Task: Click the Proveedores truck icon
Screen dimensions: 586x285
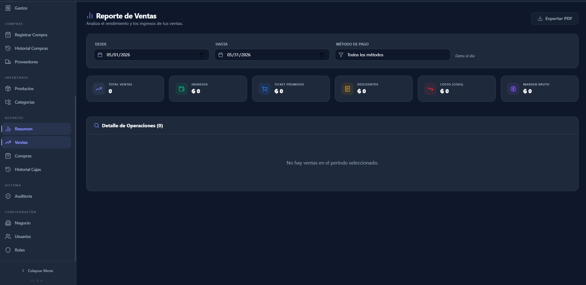Action: (8, 62)
